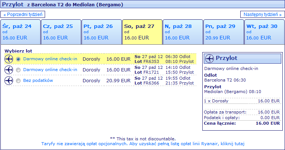Click the airplane icon for flight FR6366
Screen dimensions: 285x150
click(x=9, y=81)
